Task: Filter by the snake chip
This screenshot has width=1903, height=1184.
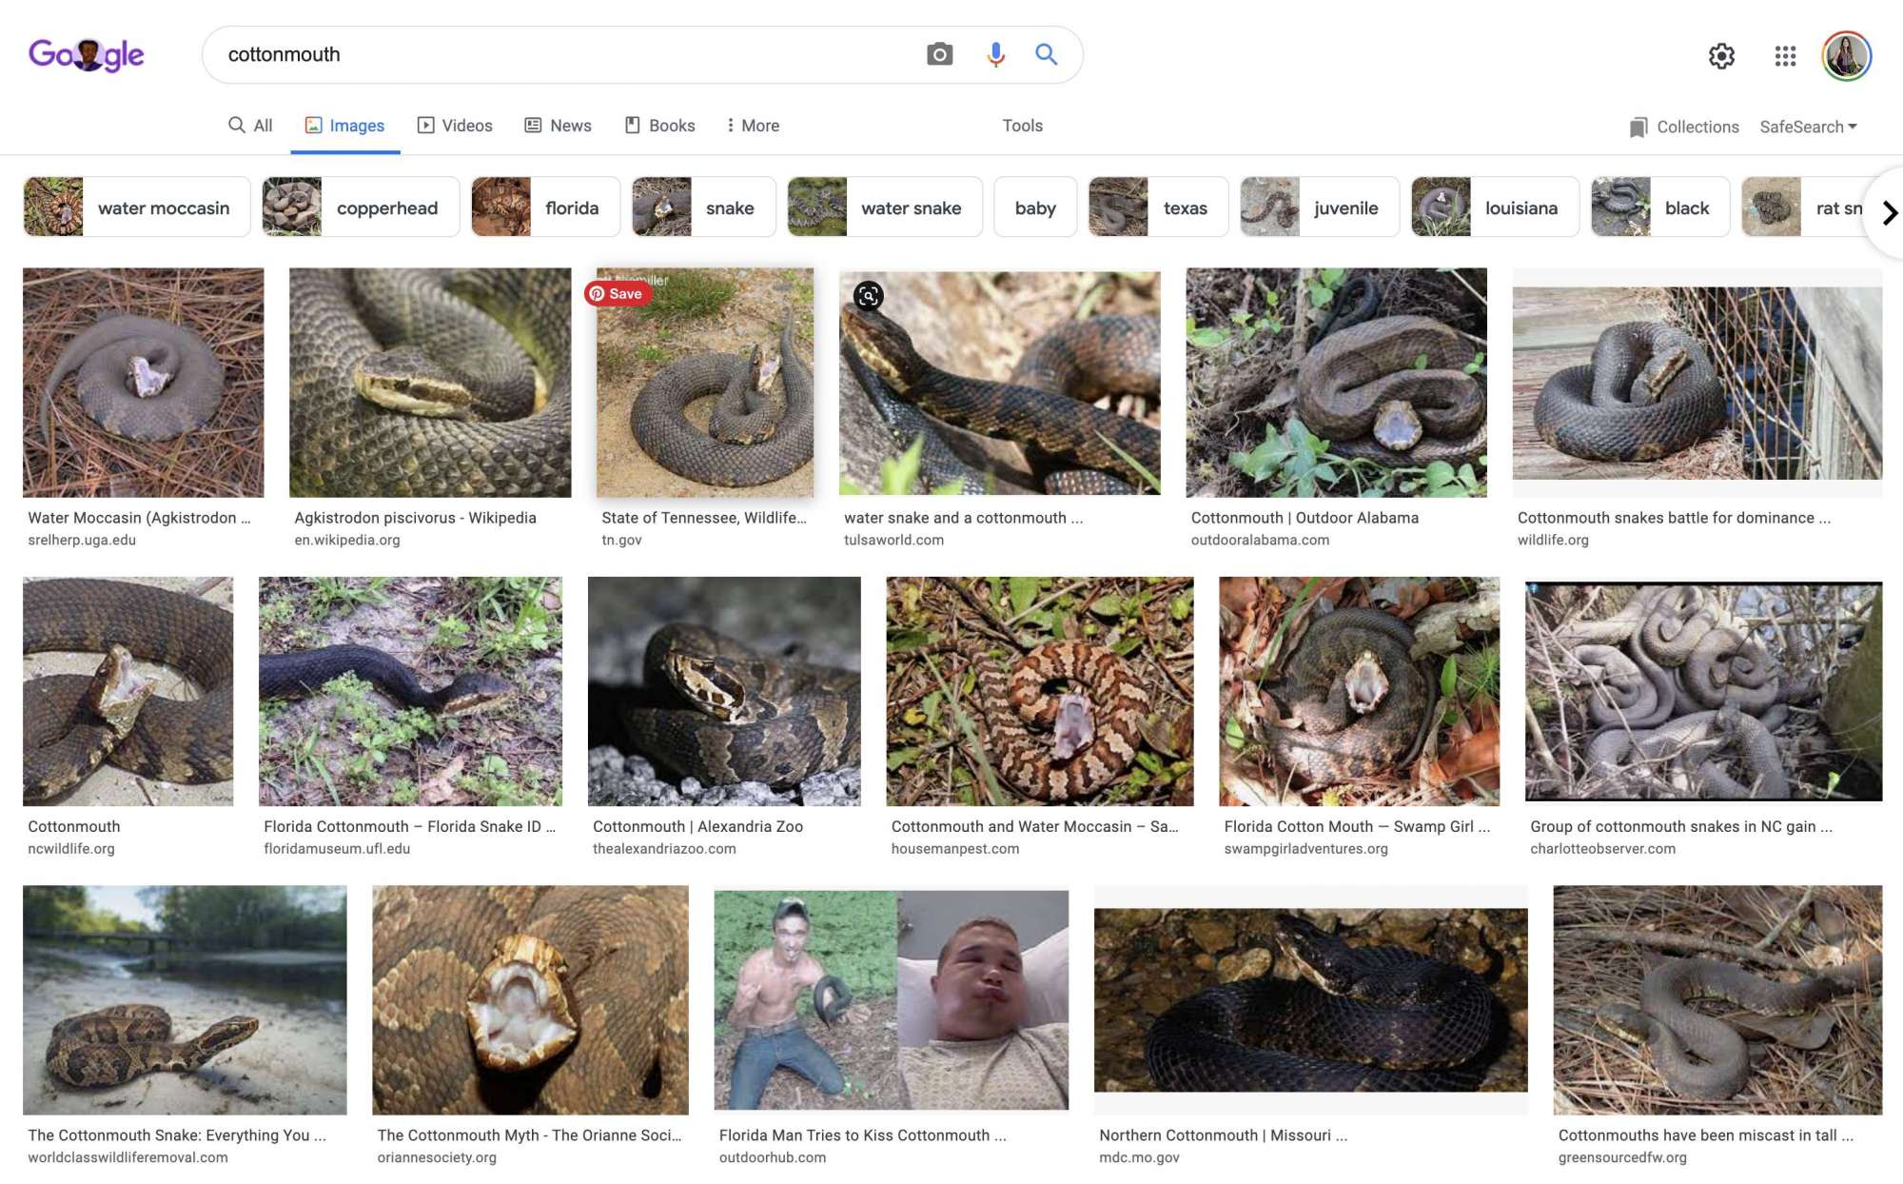Action: tap(703, 207)
